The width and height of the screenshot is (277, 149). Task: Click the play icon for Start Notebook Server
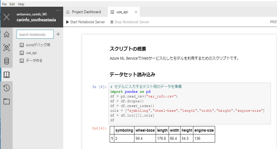pos(67,22)
